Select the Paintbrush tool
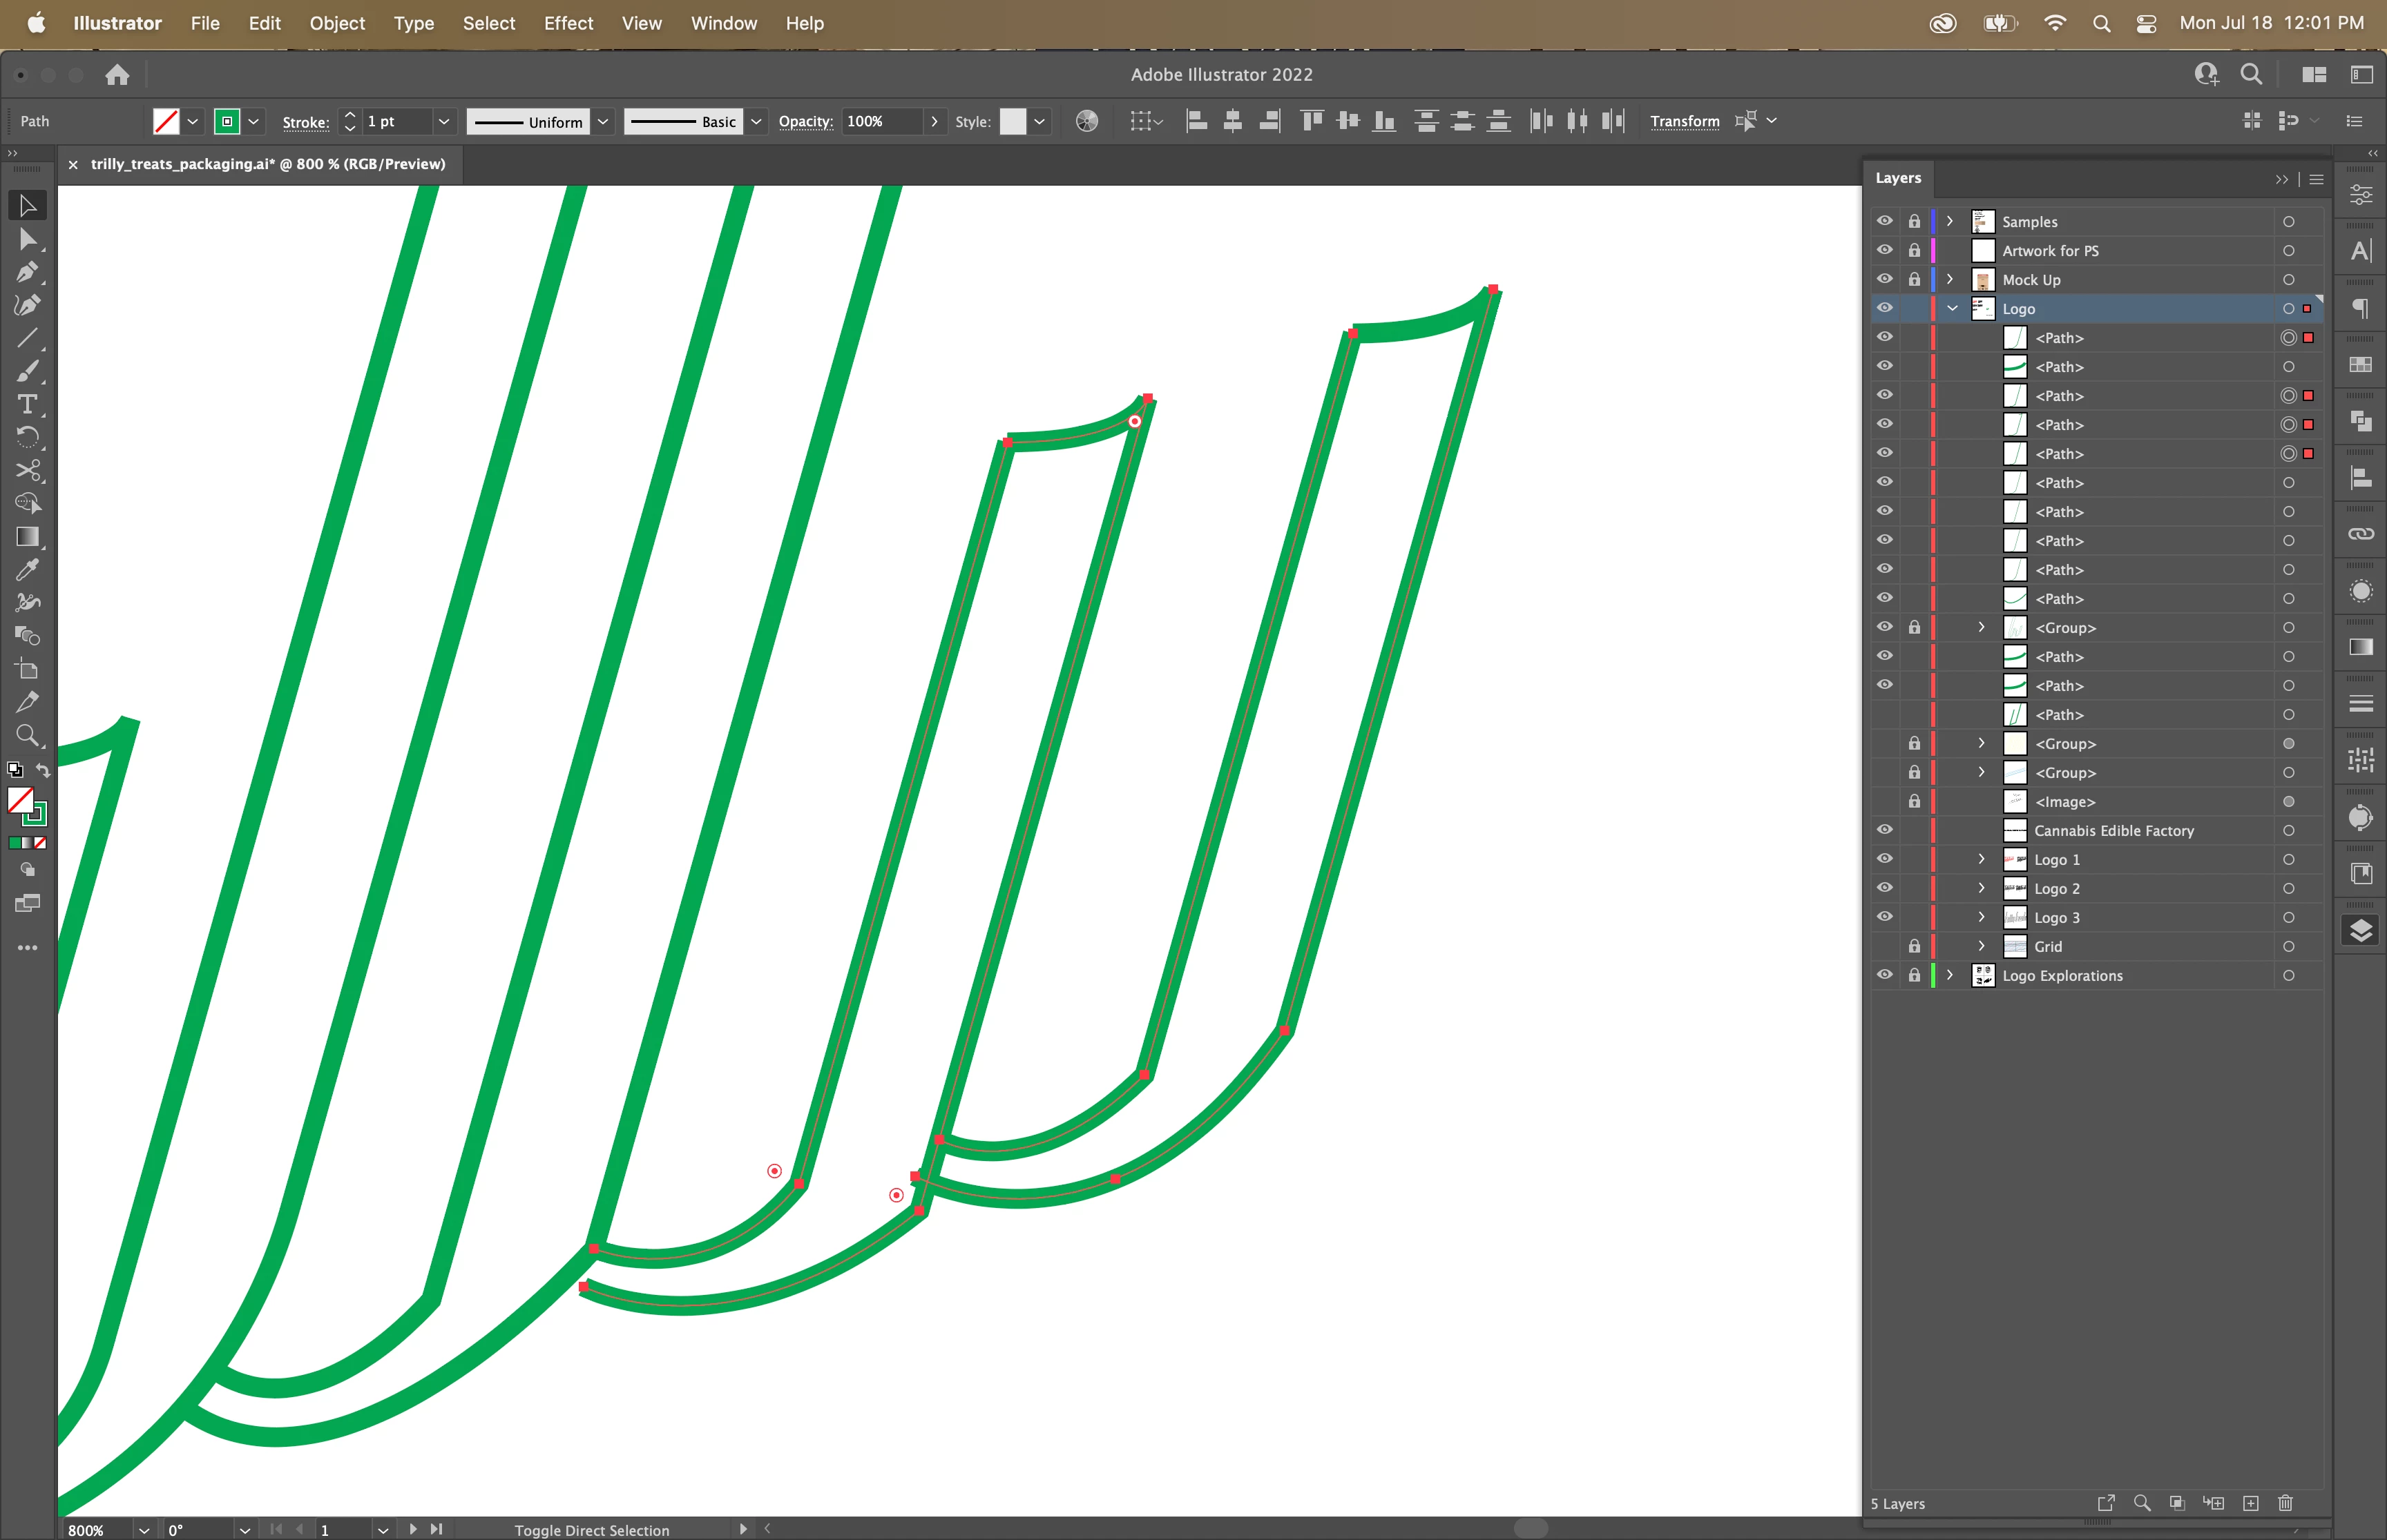Viewport: 2387px width, 1540px height. [x=27, y=371]
